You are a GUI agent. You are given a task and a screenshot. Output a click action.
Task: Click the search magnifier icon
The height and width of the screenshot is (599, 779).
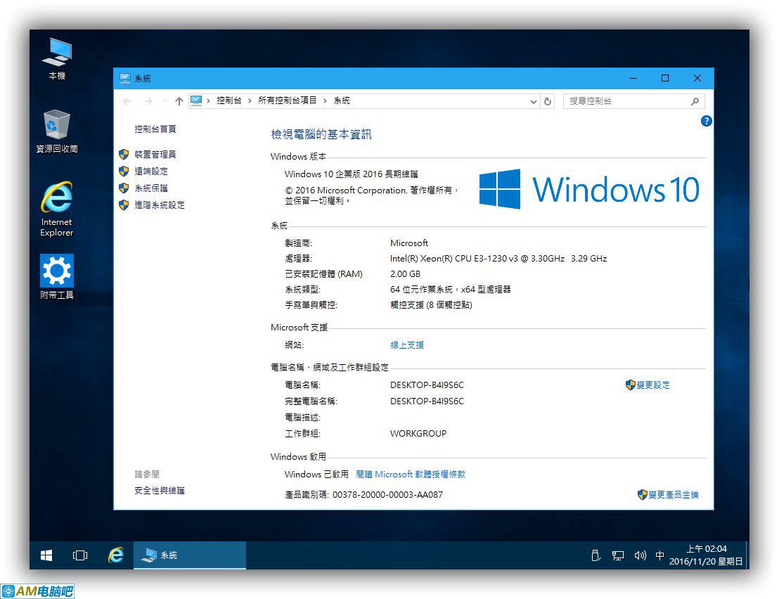coord(695,101)
